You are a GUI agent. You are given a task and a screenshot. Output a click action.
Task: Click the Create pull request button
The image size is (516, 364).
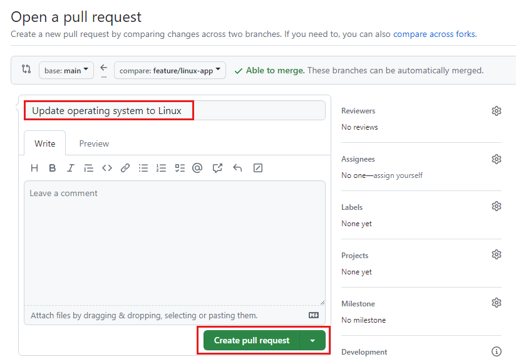(x=252, y=341)
